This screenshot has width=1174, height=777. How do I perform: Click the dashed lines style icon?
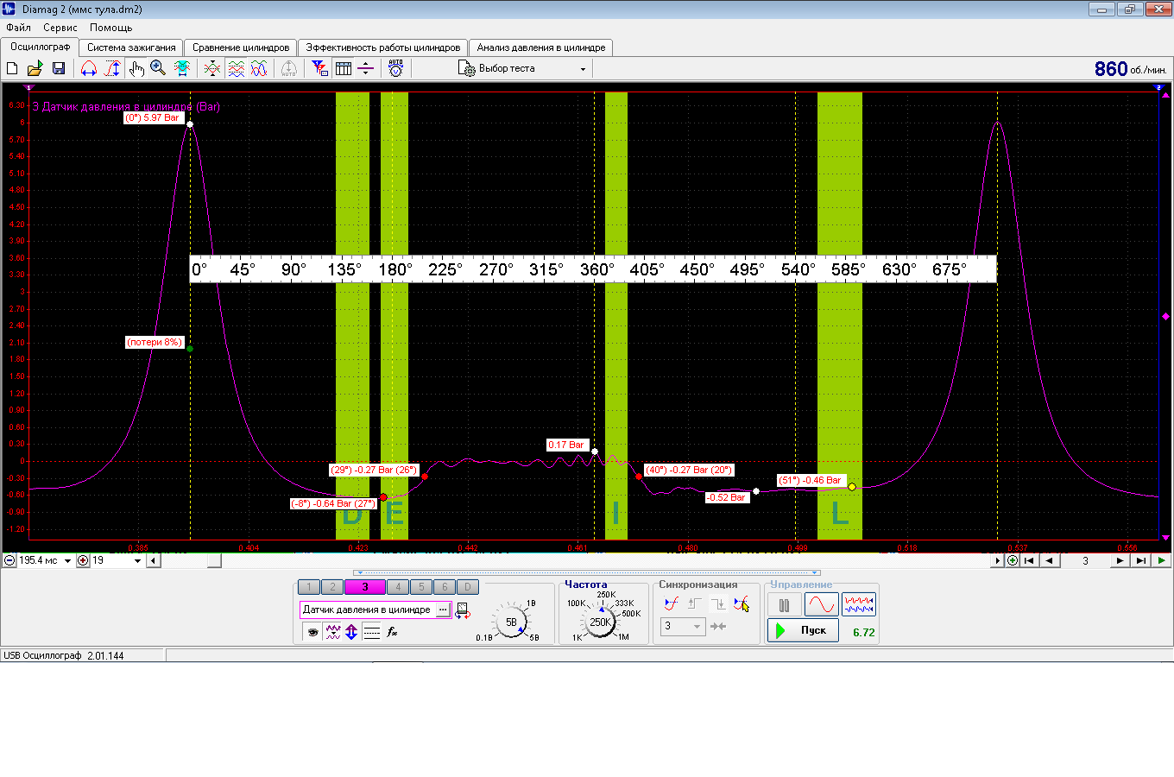point(372,632)
